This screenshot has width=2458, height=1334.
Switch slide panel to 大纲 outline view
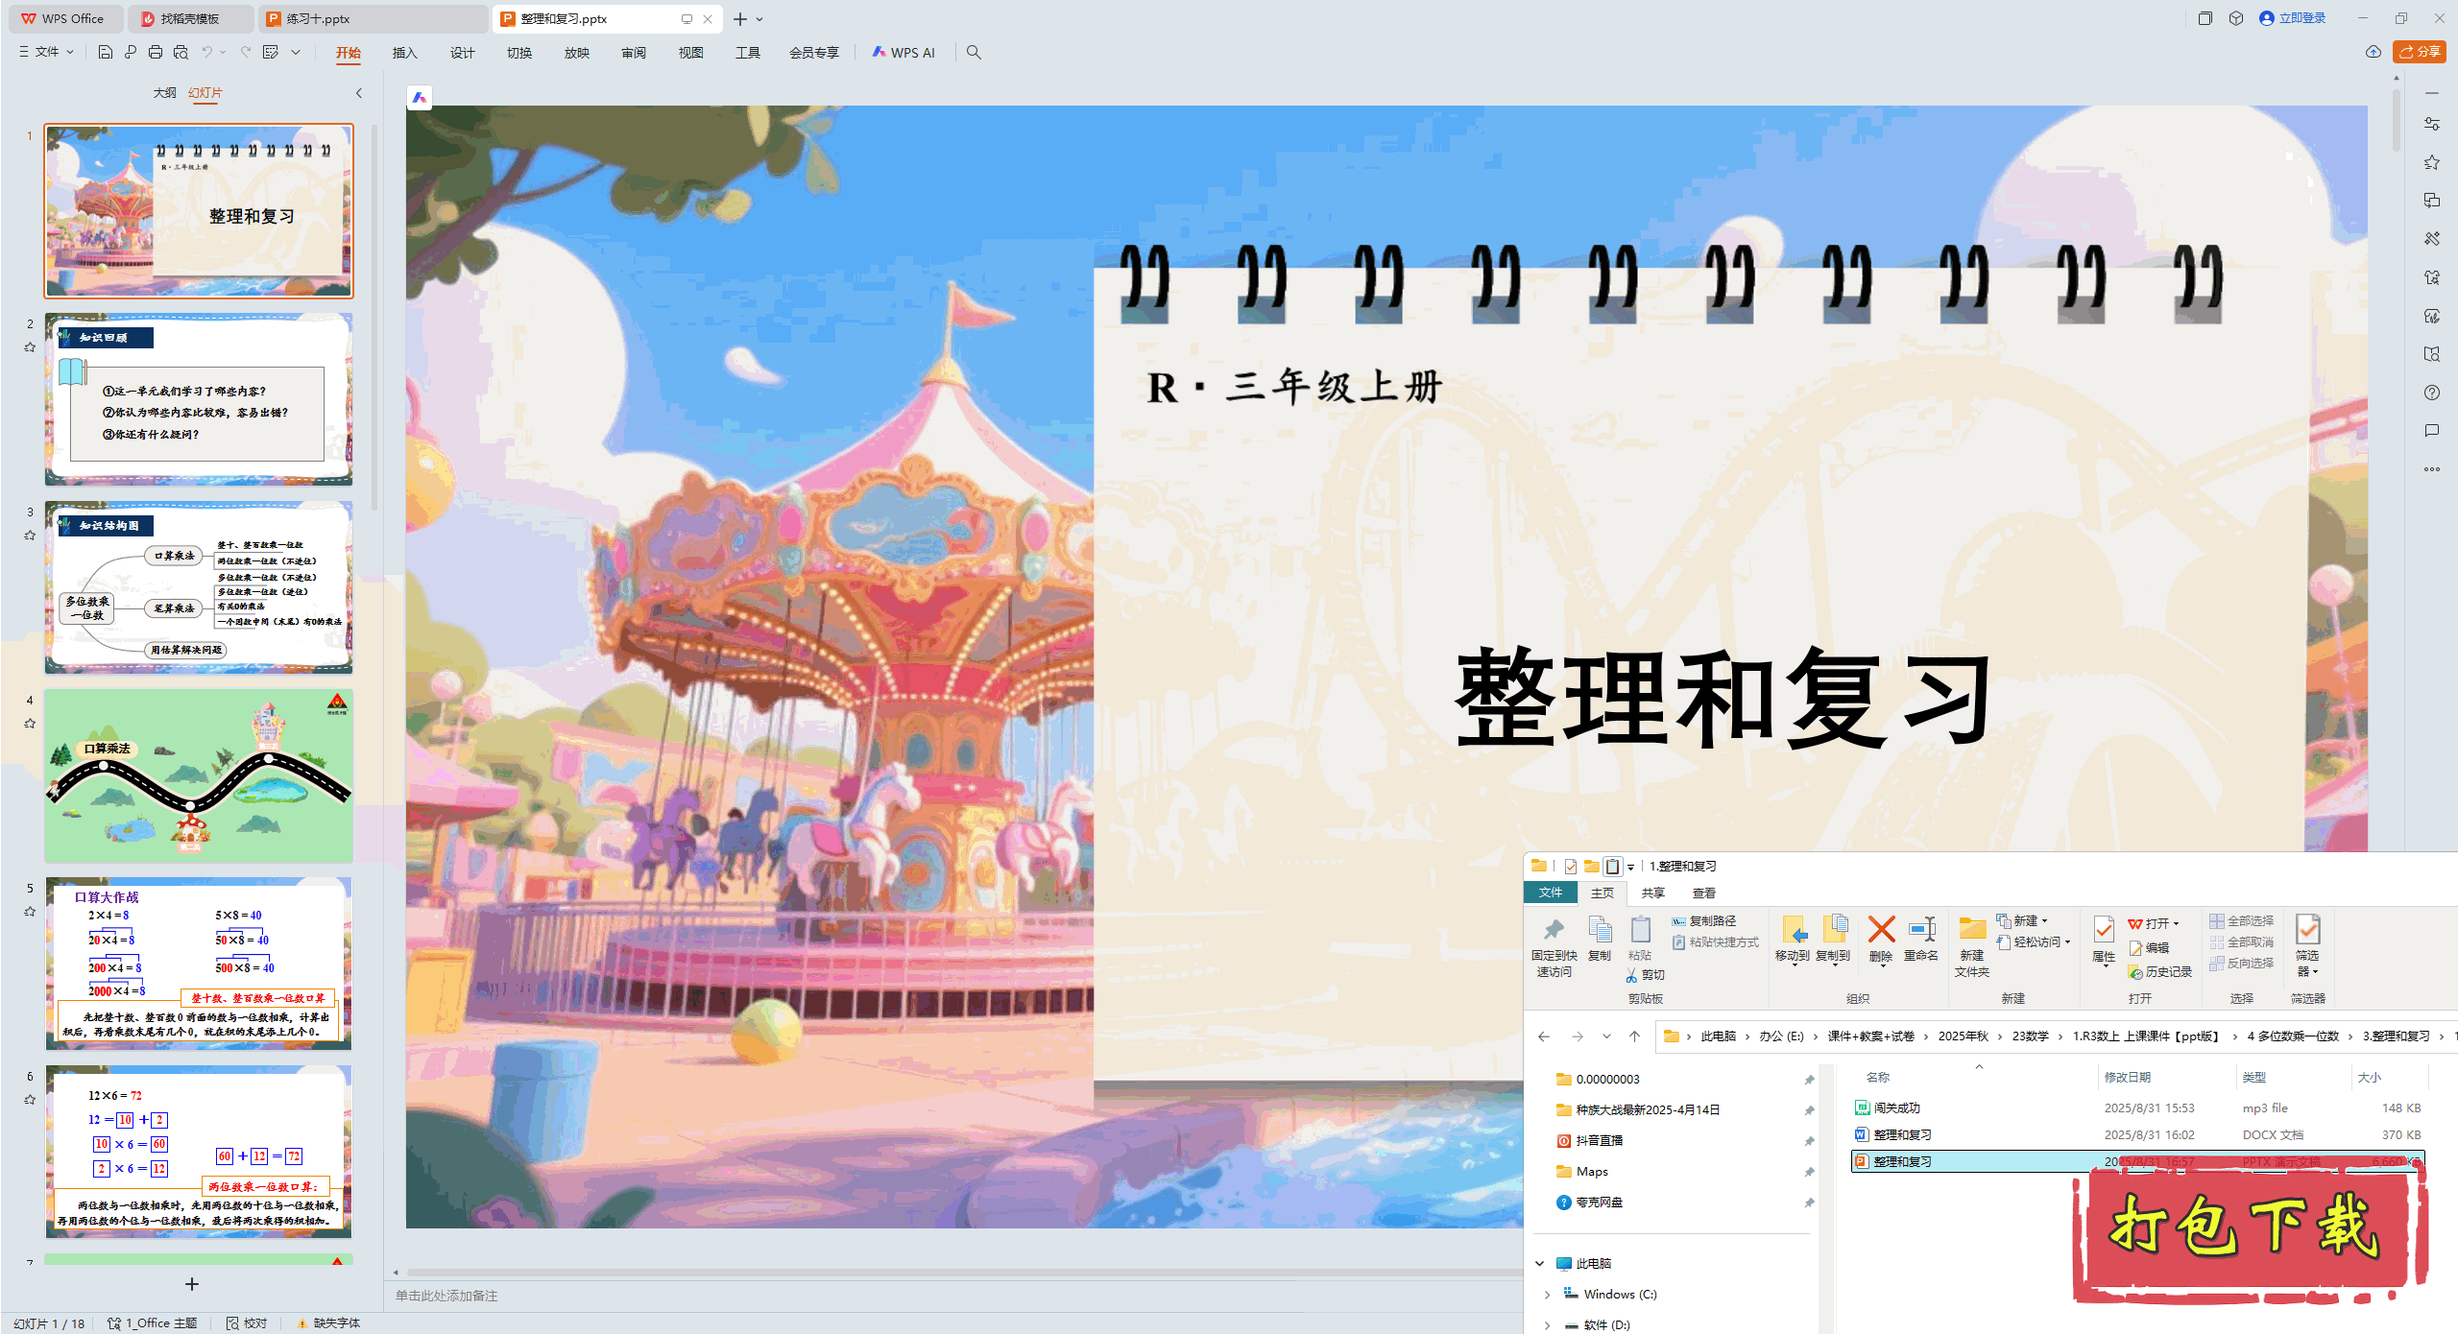click(x=164, y=92)
